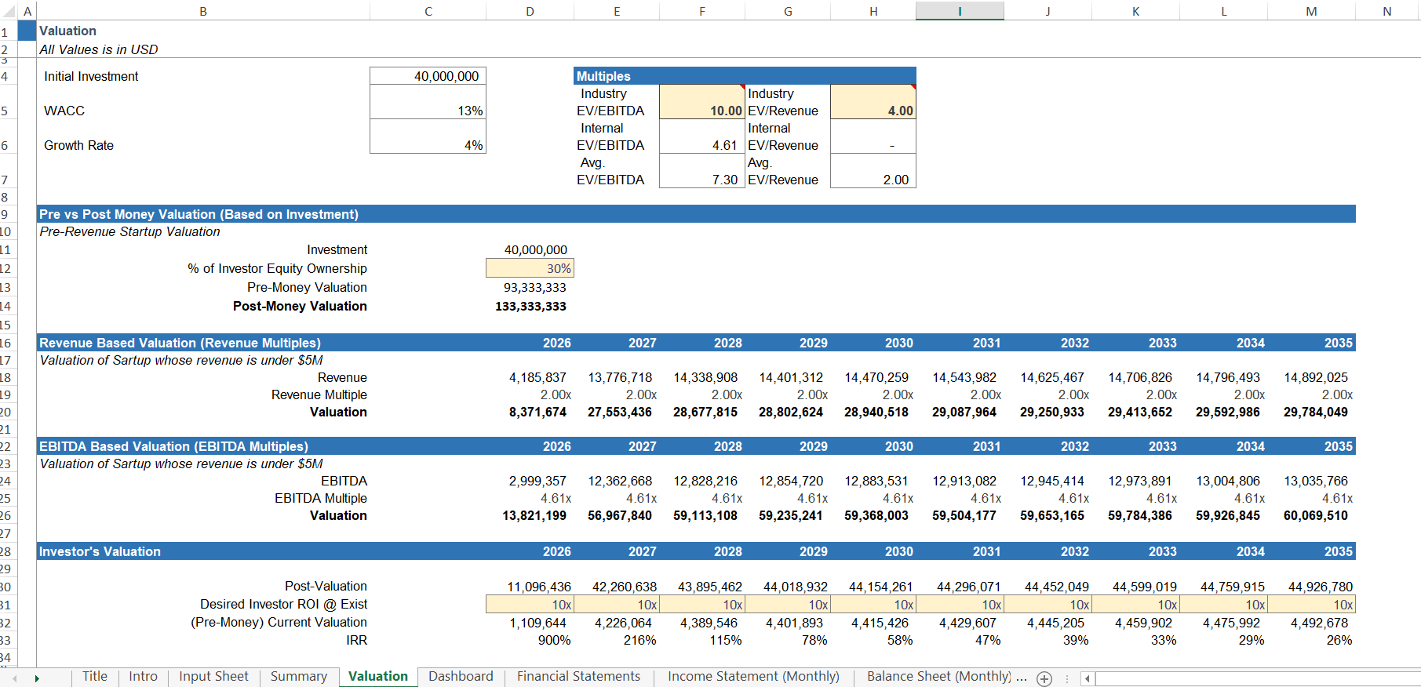The image size is (1421, 687).
Task: Go to the Summary sheet tab
Action: pos(299,677)
